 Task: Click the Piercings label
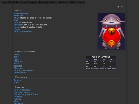click(19, 68)
